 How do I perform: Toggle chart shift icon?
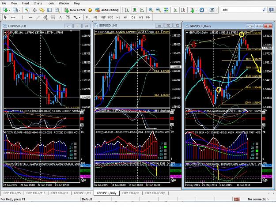point(183,10)
